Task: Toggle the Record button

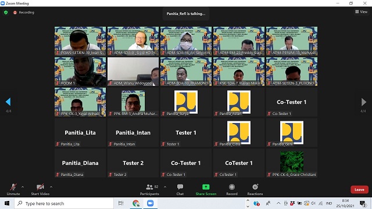Action: tap(232, 190)
